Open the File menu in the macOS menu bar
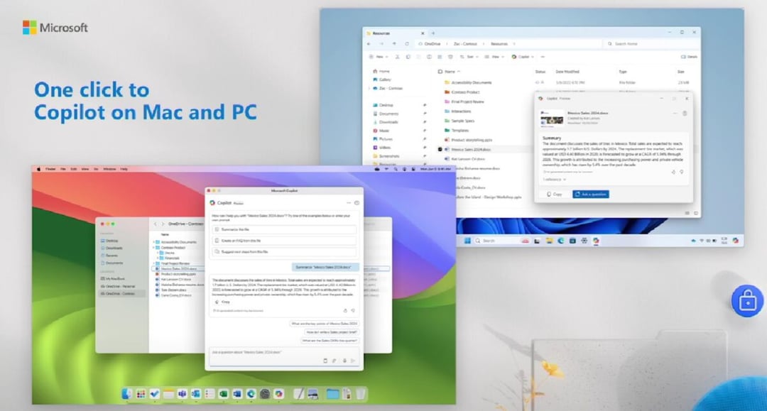Viewport: 767px width, 411px height. pyautogui.click(x=64, y=169)
